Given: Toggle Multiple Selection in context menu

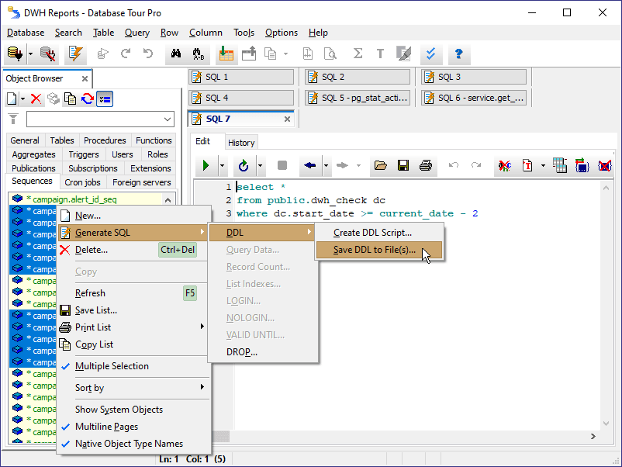Looking at the screenshot, I should [112, 366].
